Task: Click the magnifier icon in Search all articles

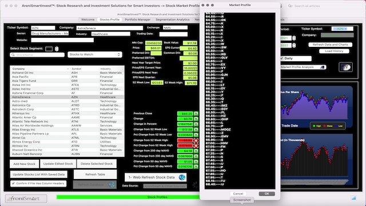Action: click(290, 6)
